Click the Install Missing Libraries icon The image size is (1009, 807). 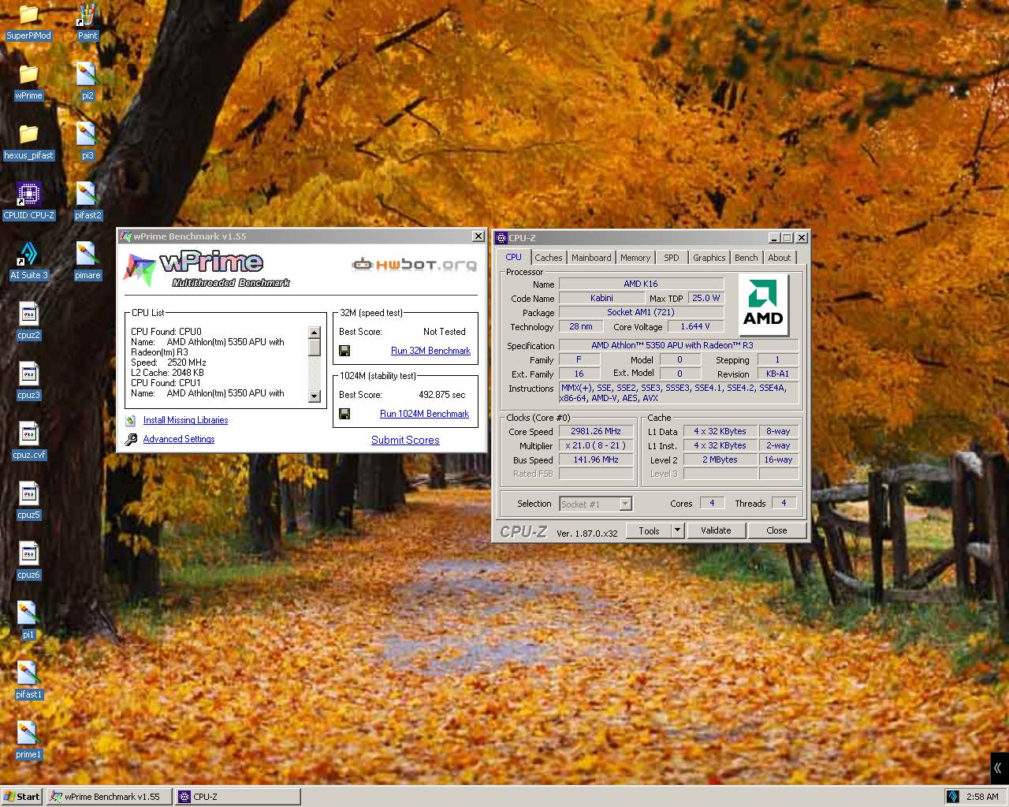click(131, 421)
